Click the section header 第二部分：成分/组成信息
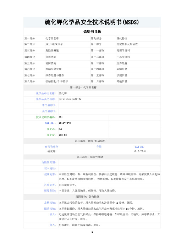The height and width of the screenshot is (249, 176). click(90, 141)
